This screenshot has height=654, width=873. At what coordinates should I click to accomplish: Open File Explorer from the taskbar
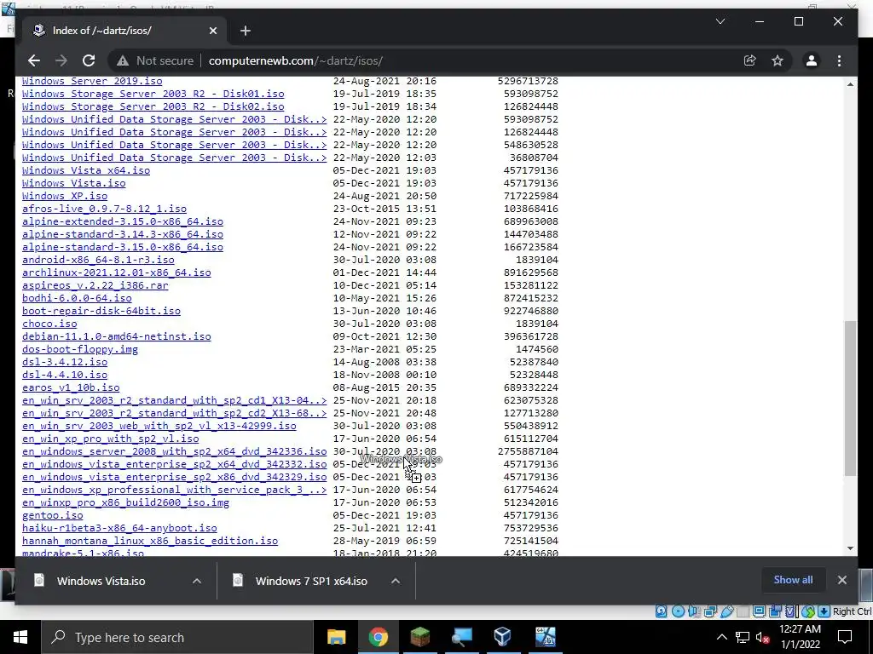click(336, 637)
